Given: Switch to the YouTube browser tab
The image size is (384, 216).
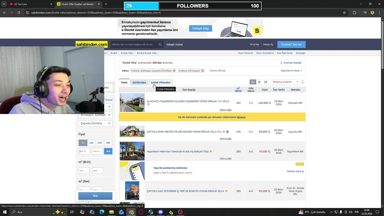Looking at the screenshot, I should [30, 4].
